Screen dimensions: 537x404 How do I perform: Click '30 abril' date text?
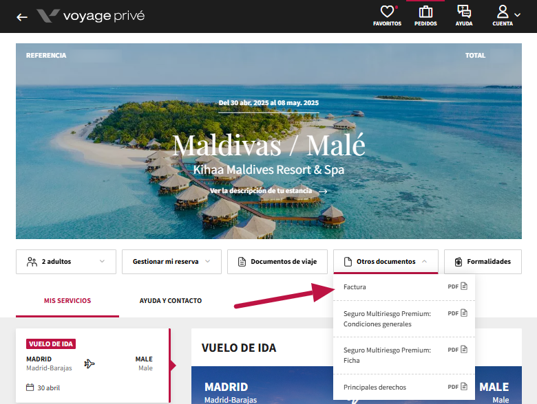coord(49,388)
